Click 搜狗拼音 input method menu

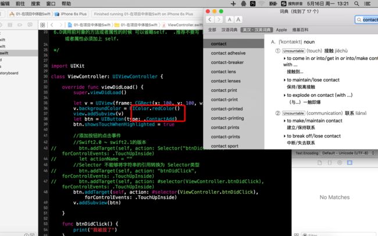(x=292, y=3)
